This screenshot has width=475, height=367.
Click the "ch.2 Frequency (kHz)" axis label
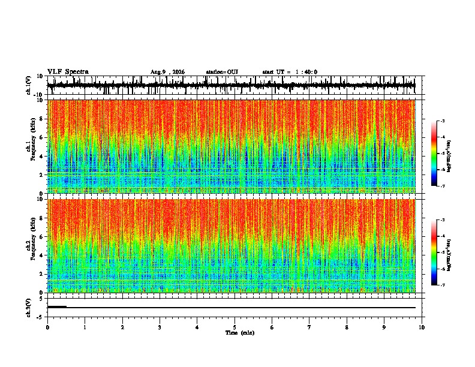[x=31, y=239]
